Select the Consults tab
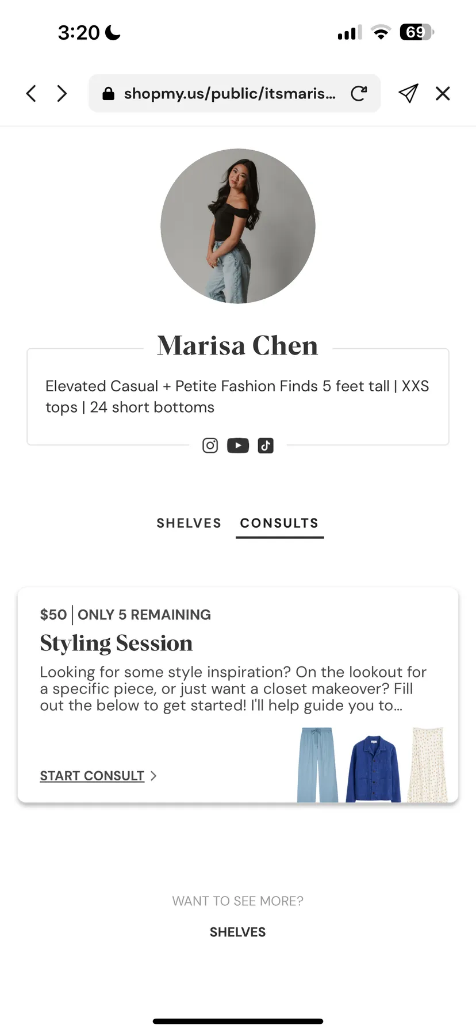 [x=279, y=523]
